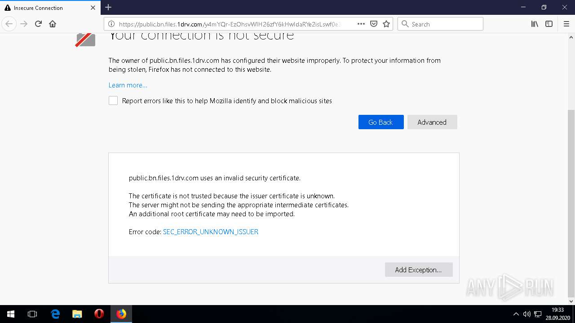Open File Explorer from the taskbar
The image size is (575, 323).
pos(77,314)
